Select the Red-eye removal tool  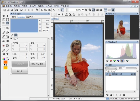tap(4, 46)
